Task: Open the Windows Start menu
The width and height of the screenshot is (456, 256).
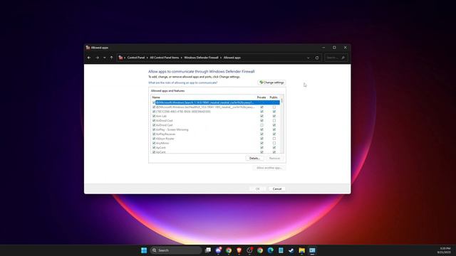Action: coord(144,250)
